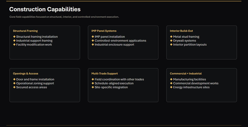
Task: Click diamond bullet beside 'Drywall systems'
Action: [171, 41]
